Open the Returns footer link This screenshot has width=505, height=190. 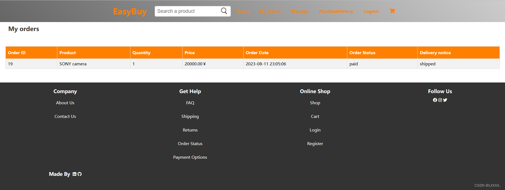pyautogui.click(x=190, y=130)
